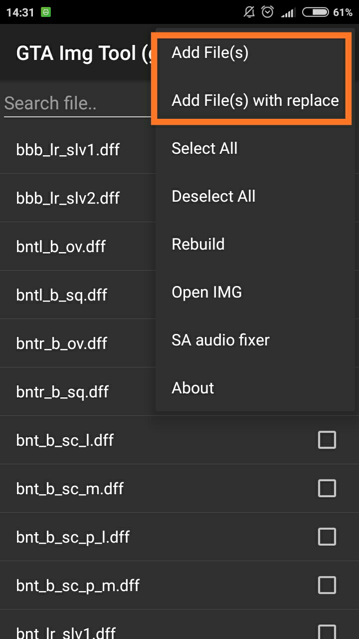Tap the bbb_lr_slv1.dff list entry

[78, 149]
